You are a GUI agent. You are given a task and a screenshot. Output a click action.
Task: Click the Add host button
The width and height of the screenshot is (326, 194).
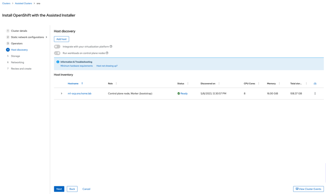(62, 39)
